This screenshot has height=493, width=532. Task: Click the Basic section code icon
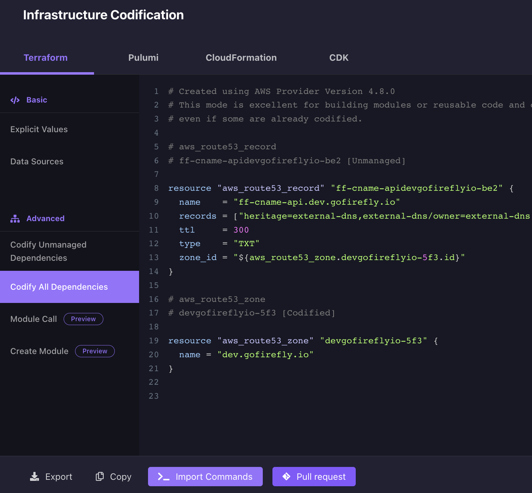pos(15,100)
